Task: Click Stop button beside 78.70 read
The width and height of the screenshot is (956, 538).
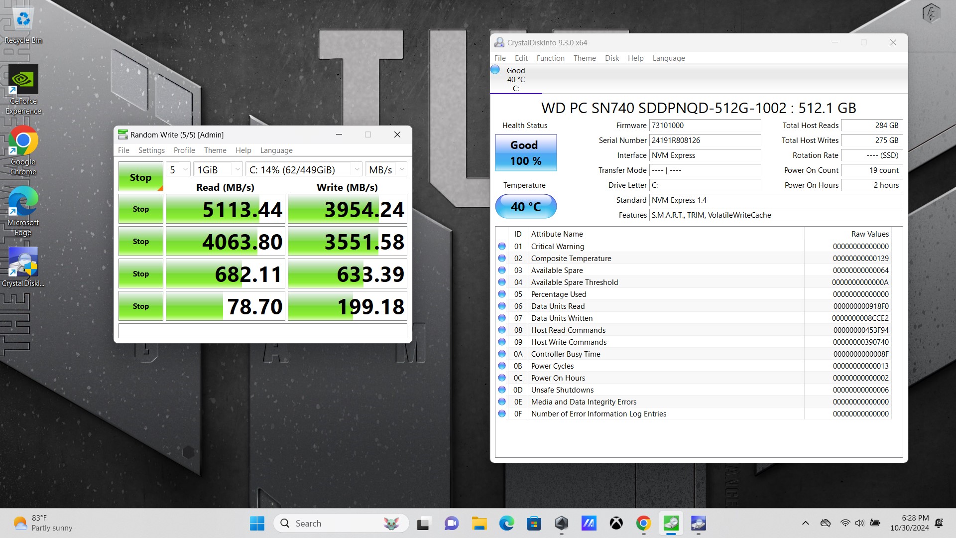Action: pyautogui.click(x=141, y=306)
